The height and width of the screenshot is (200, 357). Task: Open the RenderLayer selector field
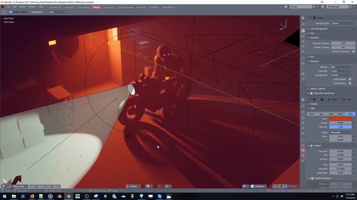tap(337, 7)
